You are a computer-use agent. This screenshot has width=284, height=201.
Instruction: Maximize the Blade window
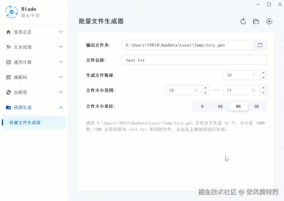coord(269,4)
